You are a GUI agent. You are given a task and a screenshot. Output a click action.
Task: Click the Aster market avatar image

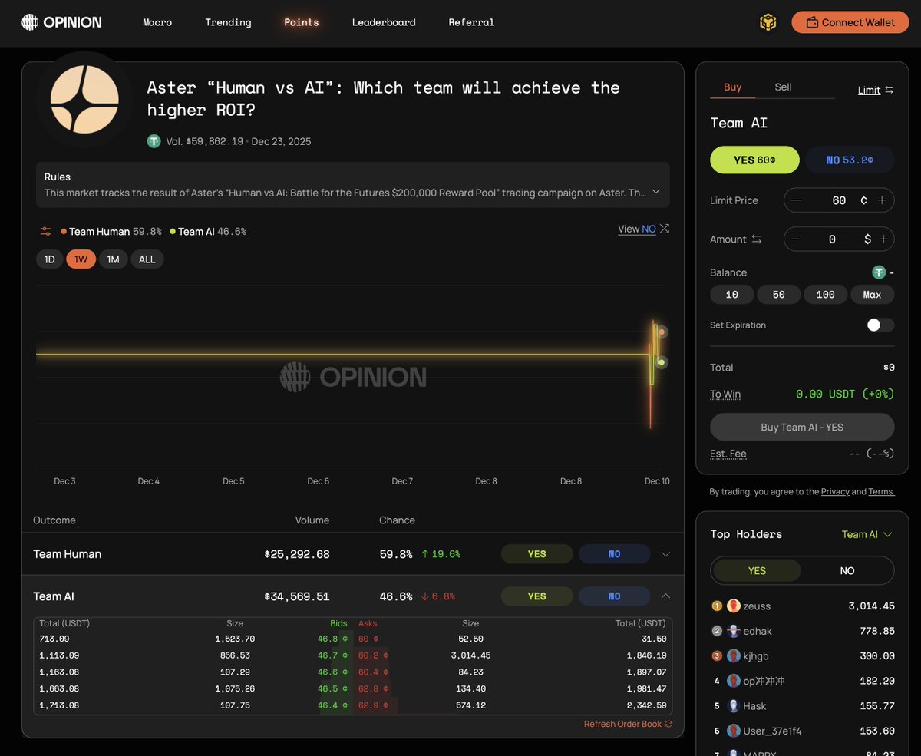[x=84, y=100]
